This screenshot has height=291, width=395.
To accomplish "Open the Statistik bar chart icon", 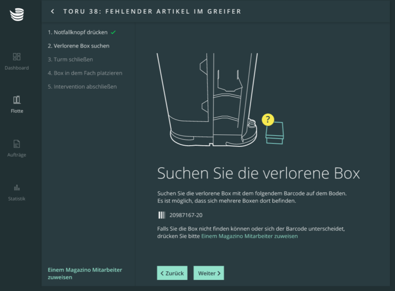I will click(17, 187).
